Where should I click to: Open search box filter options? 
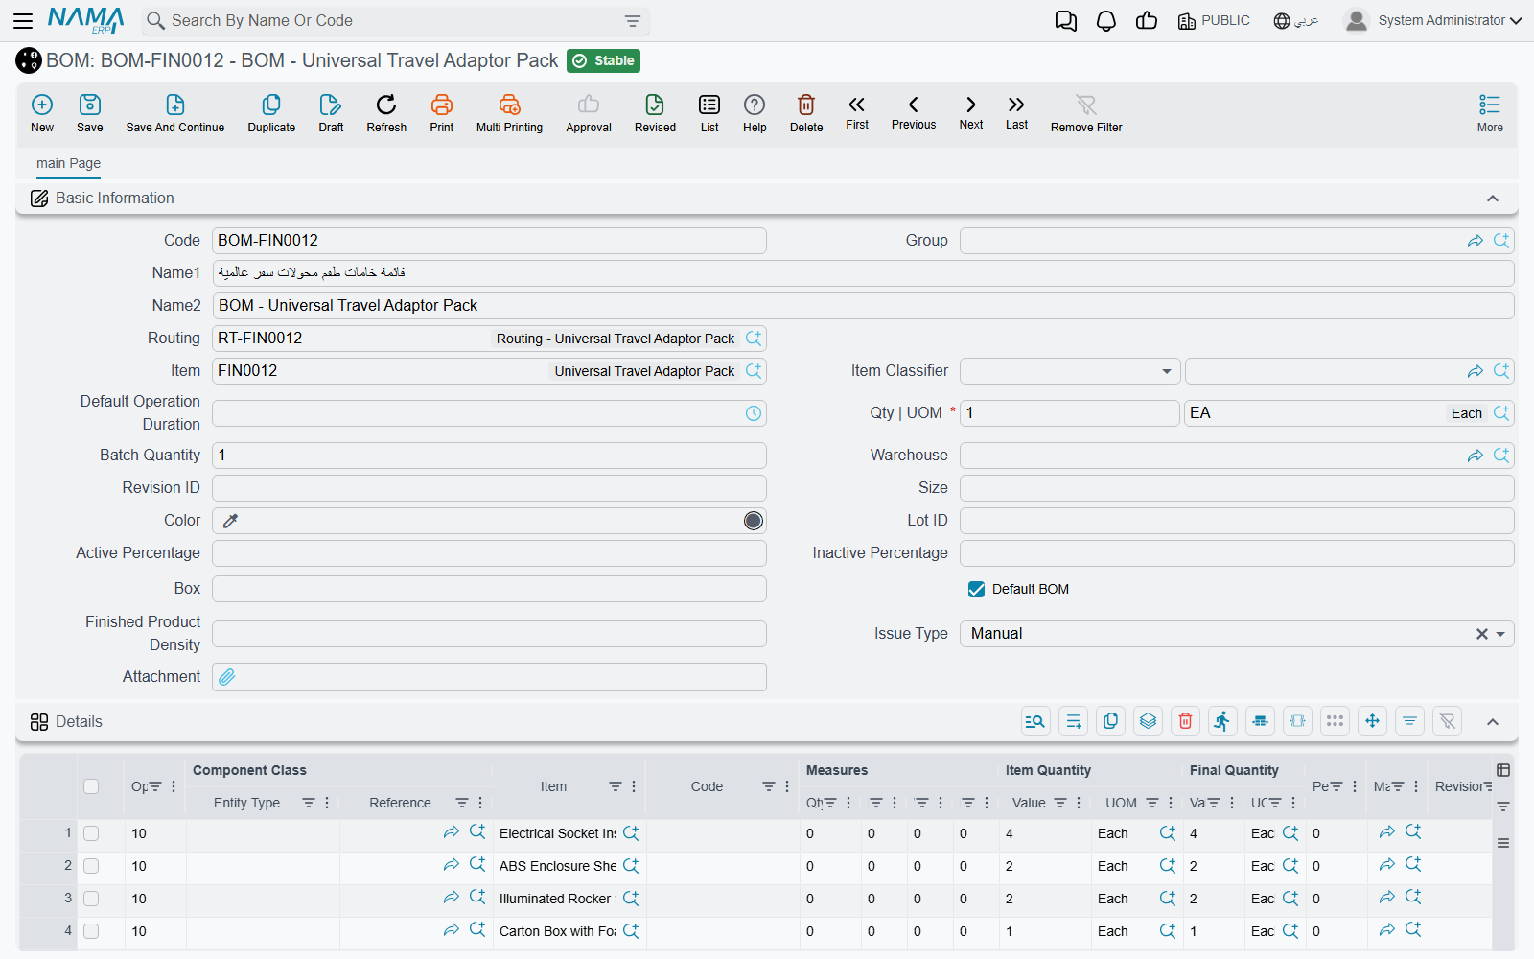(x=633, y=21)
